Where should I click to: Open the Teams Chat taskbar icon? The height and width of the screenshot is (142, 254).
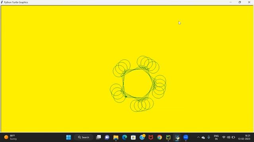(107, 137)
